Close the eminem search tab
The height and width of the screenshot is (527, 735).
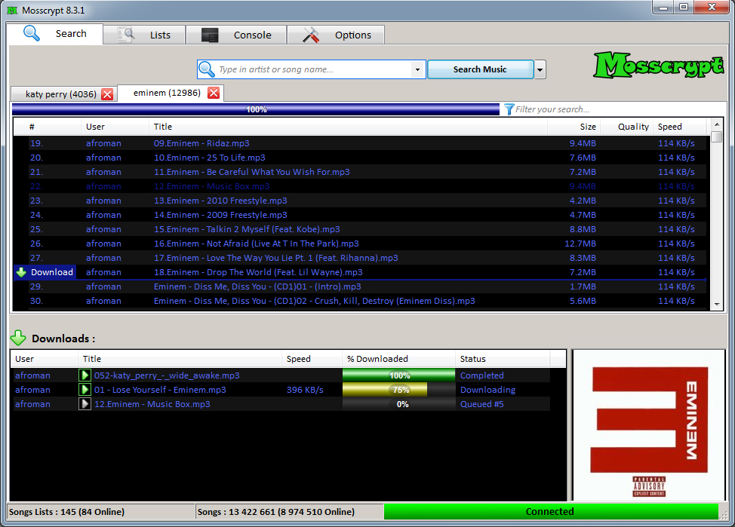click(214, 93)
